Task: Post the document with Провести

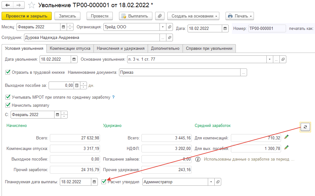Action: coord(100,16)
